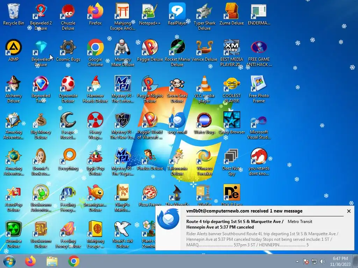358x268 pixels.
Task: Click the Thunderbird logo in the notification
Action: [168, 219]
